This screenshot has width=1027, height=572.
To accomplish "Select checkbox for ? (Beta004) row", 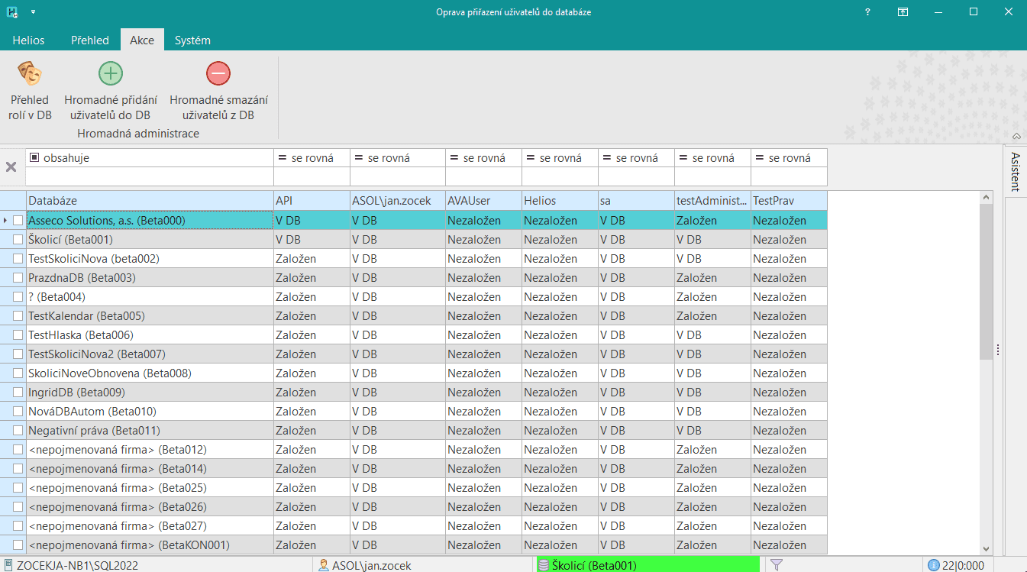I will [x=18, y=297].
